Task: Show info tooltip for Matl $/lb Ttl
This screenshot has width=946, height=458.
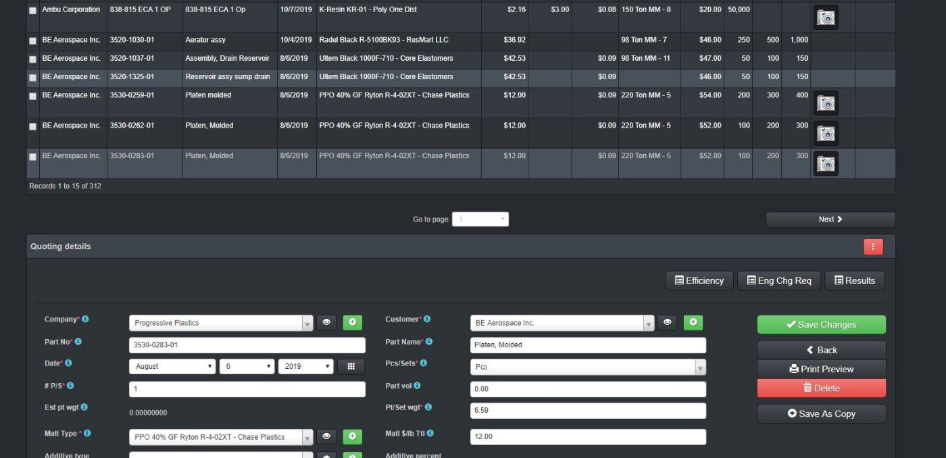Action: (430, 433)
